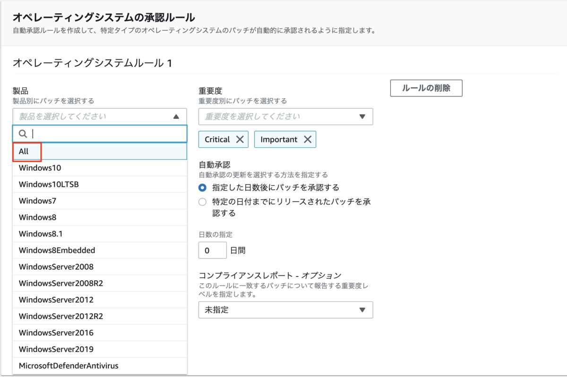Click the search magnifier icon
Image resolution: width=567 pixels, height=377 pixels.
coord(23,134)
